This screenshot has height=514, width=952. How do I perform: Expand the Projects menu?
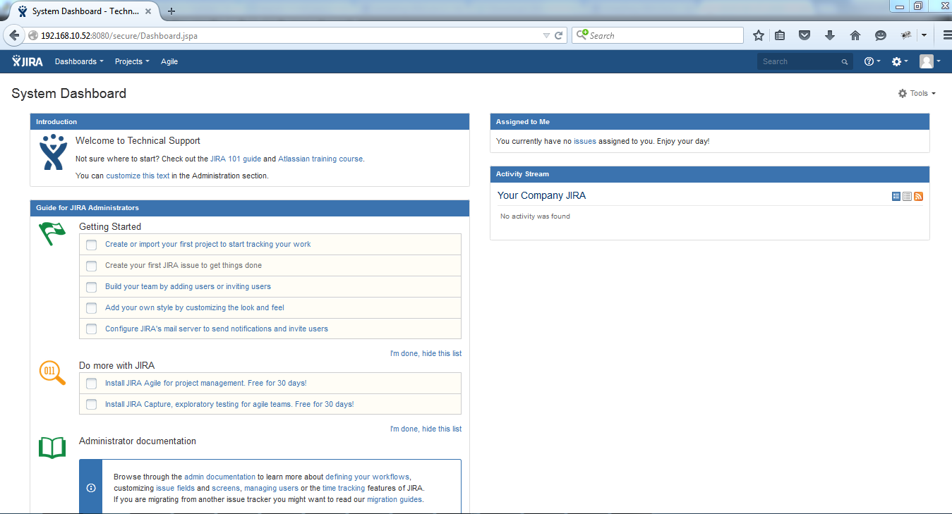[x=132, y=61]
